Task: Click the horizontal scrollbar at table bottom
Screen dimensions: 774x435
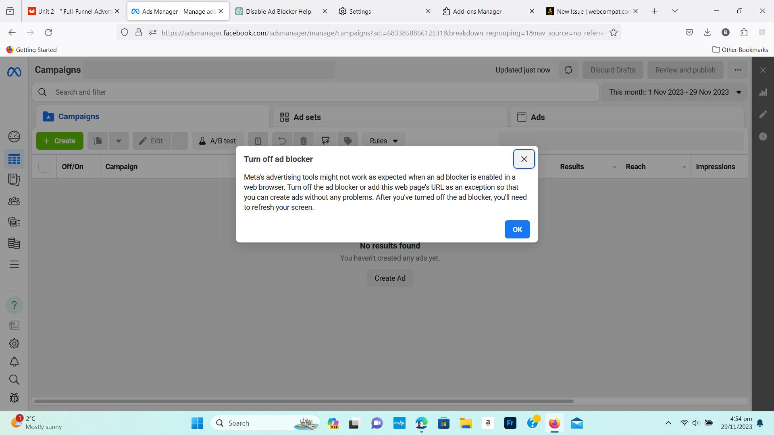Action: point(304,401)
